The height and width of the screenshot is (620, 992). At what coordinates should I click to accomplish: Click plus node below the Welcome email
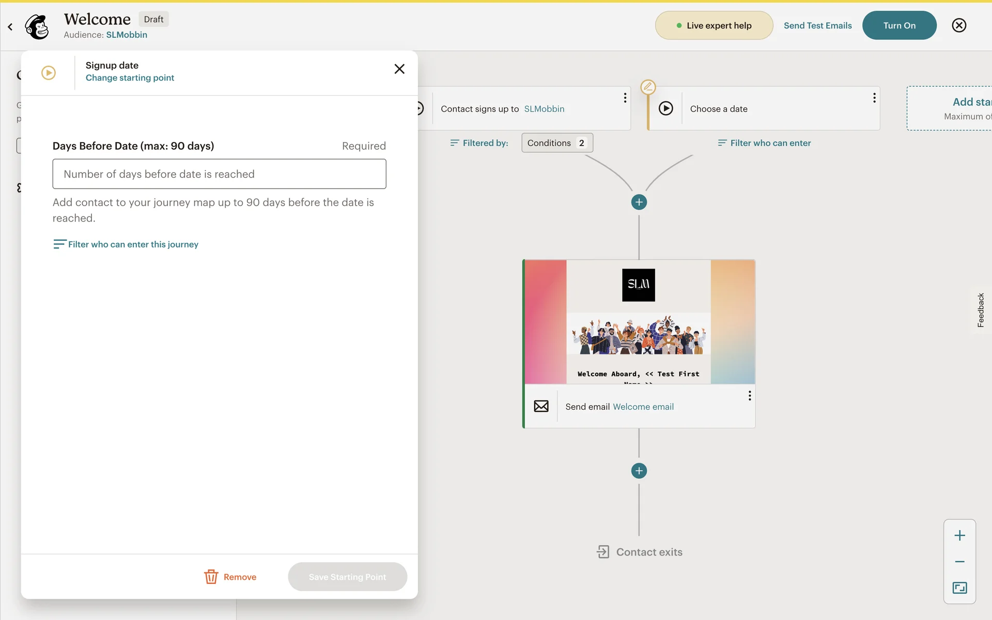639,471
